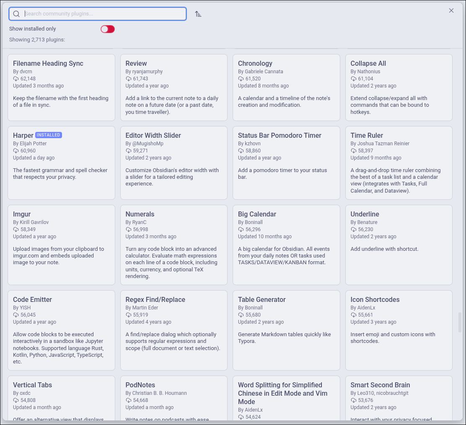Click download icon on Big Calendar card
This screenshot has height=425, width=466.
pyautogui.click(x=241, y=229)
